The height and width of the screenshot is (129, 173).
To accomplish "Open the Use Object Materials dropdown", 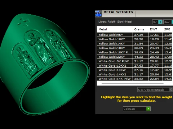I will pos(155,90).
